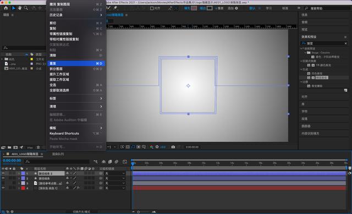This screenshot has height=214, width=352.
Task: Toggle the 对齐 snapping checkbox
Action: point(152,8)
